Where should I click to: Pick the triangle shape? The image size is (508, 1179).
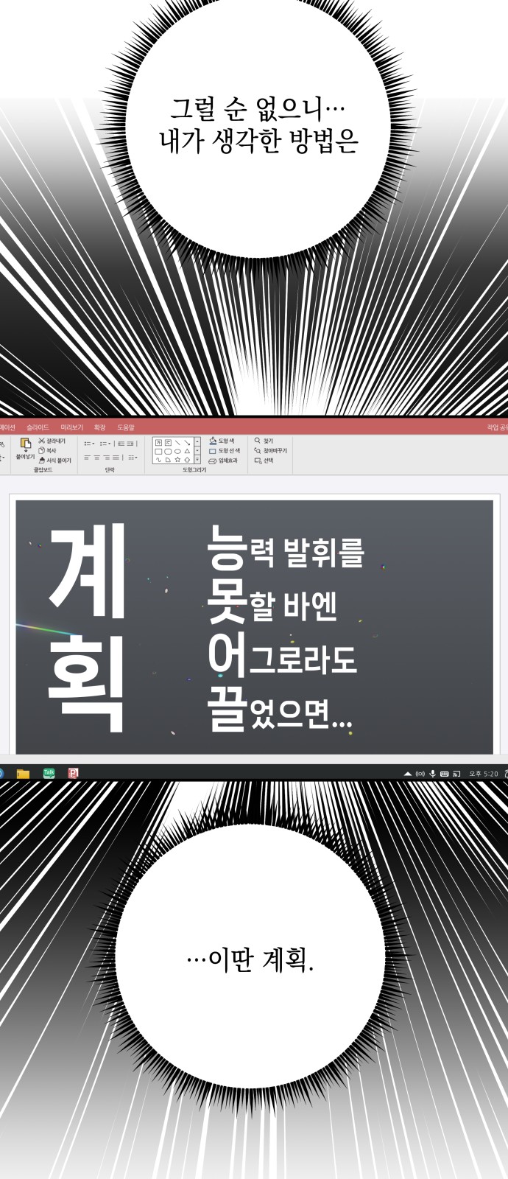(x=187, y=451)
